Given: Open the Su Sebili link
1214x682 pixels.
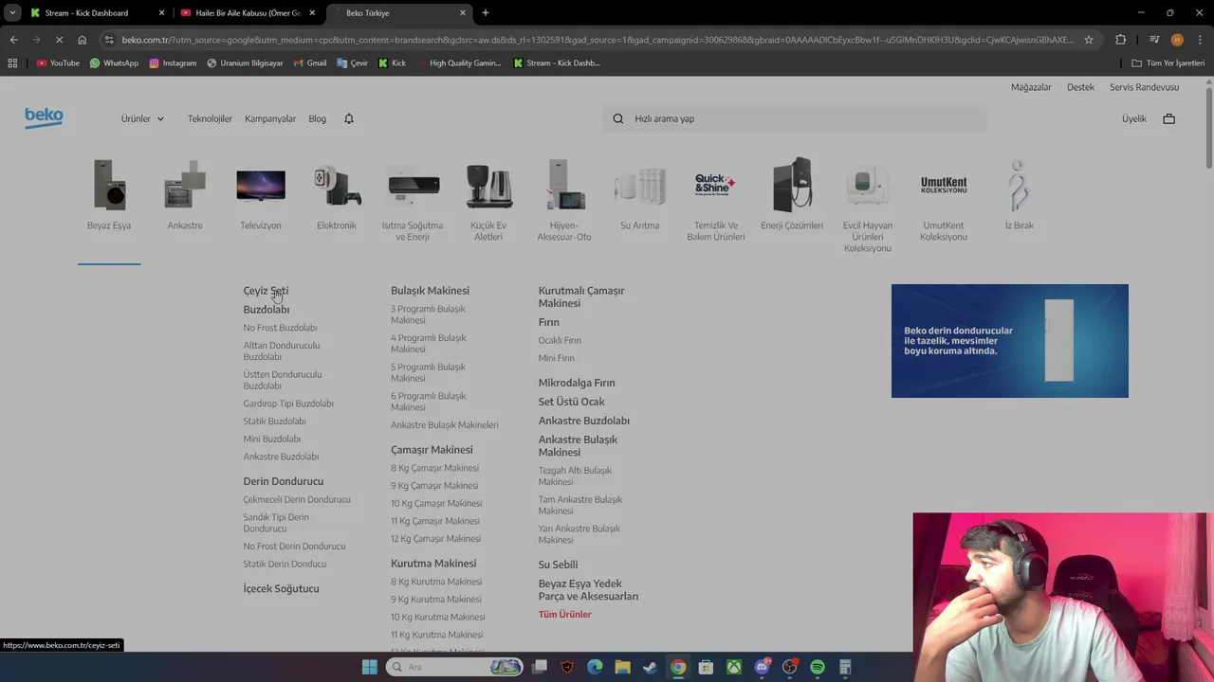Looking at the screenshot, I should coord(558,565).
